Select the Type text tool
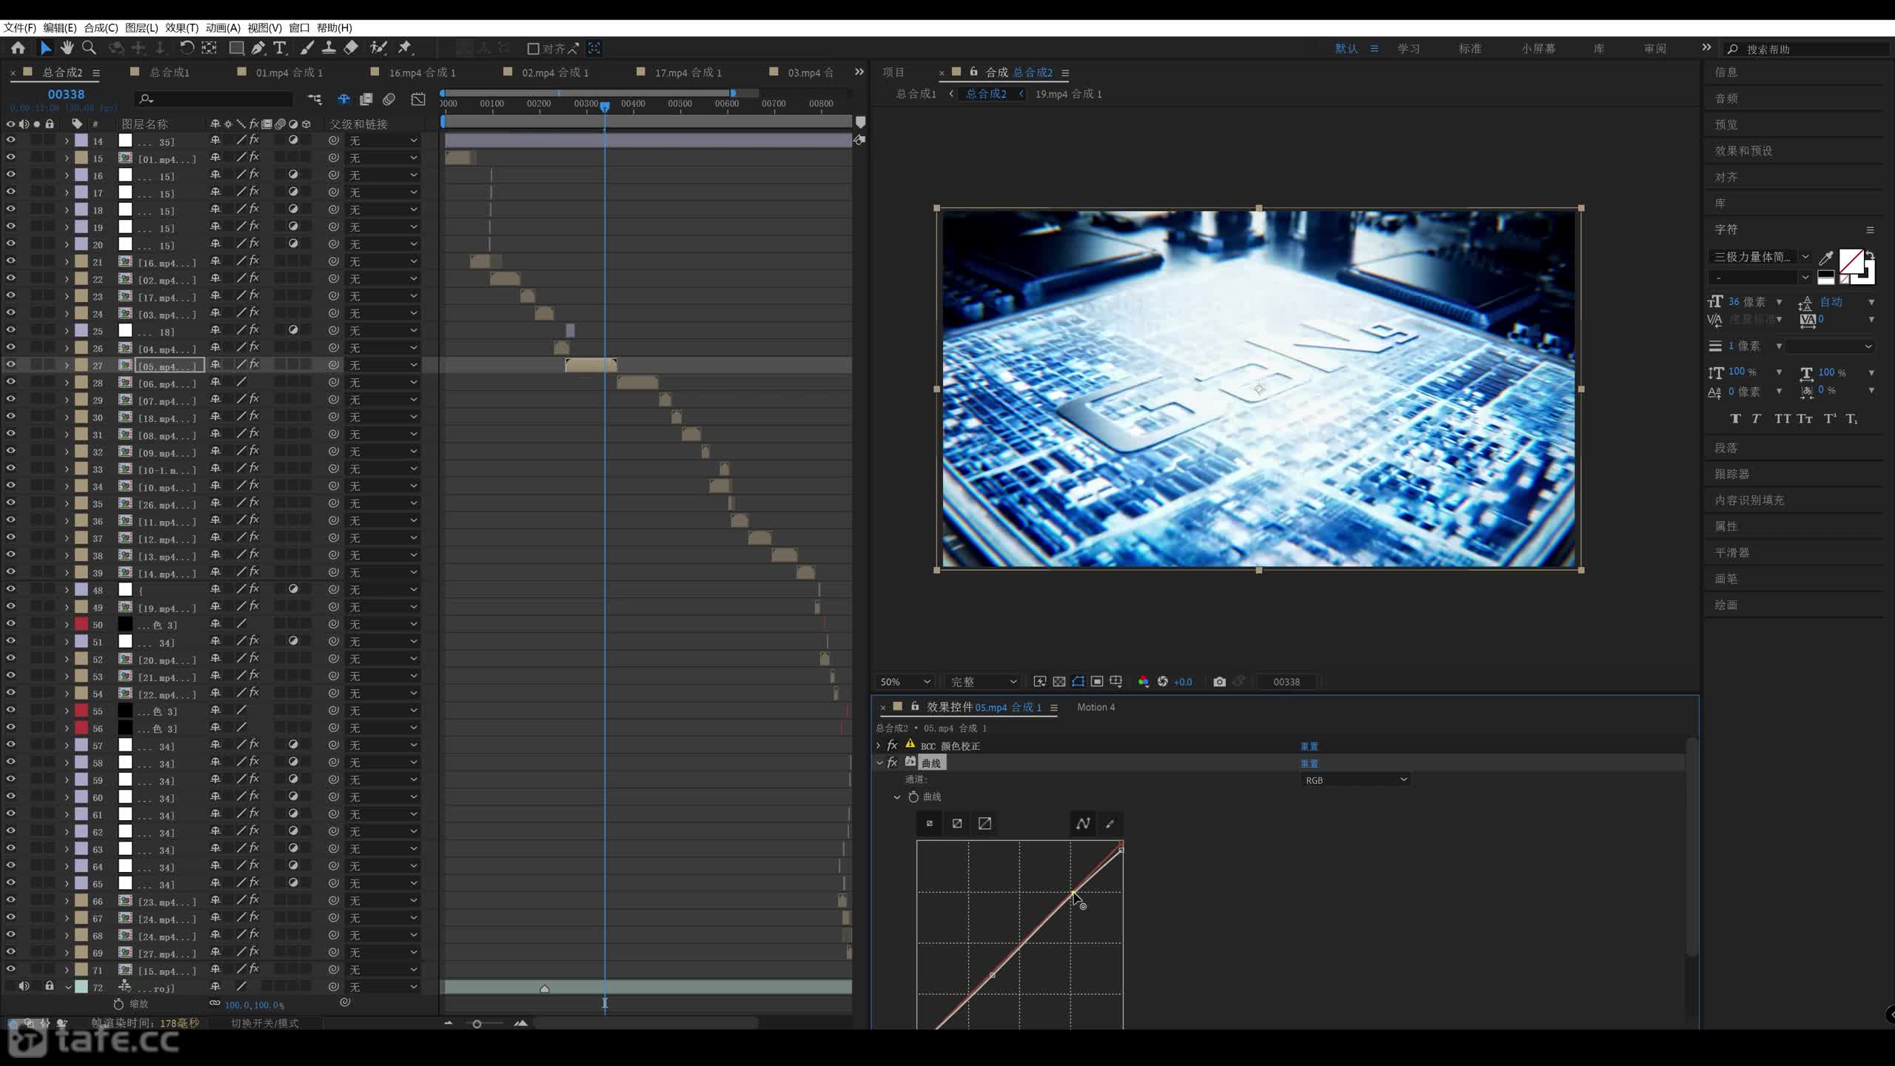1895x1066 pixels. point(280,48)
